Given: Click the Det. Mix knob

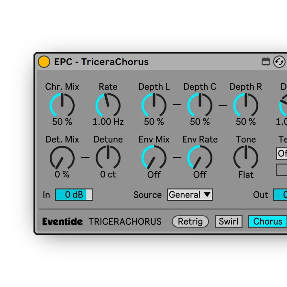Looking at the screenshot, I should coord(62,157).
